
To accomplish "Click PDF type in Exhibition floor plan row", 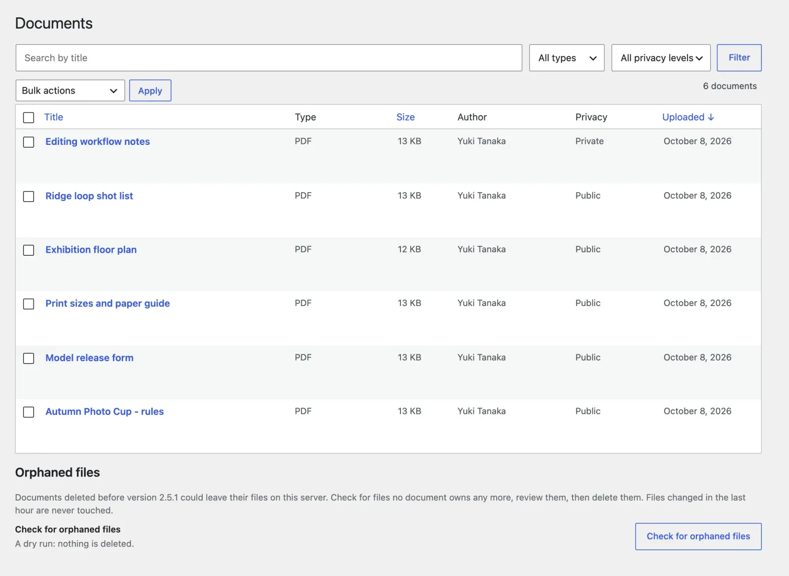I will [x=303, y=249].
